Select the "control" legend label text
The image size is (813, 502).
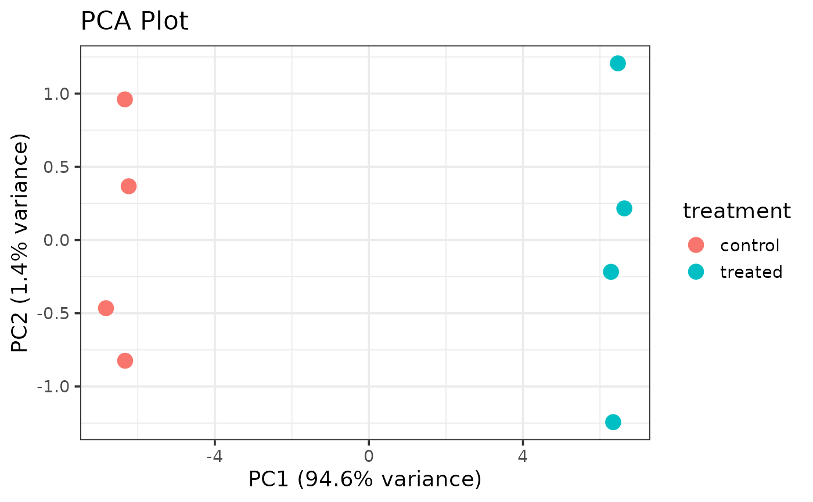749,245
